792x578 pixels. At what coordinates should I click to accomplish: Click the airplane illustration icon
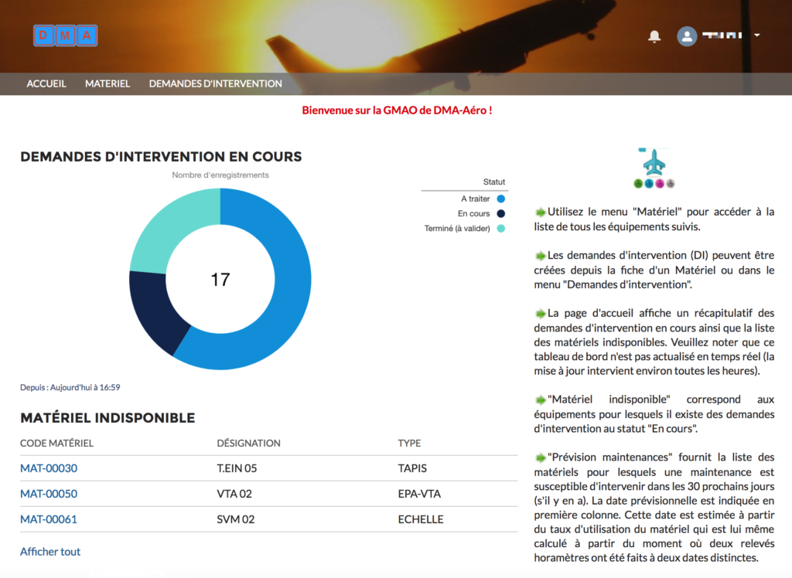654,168
